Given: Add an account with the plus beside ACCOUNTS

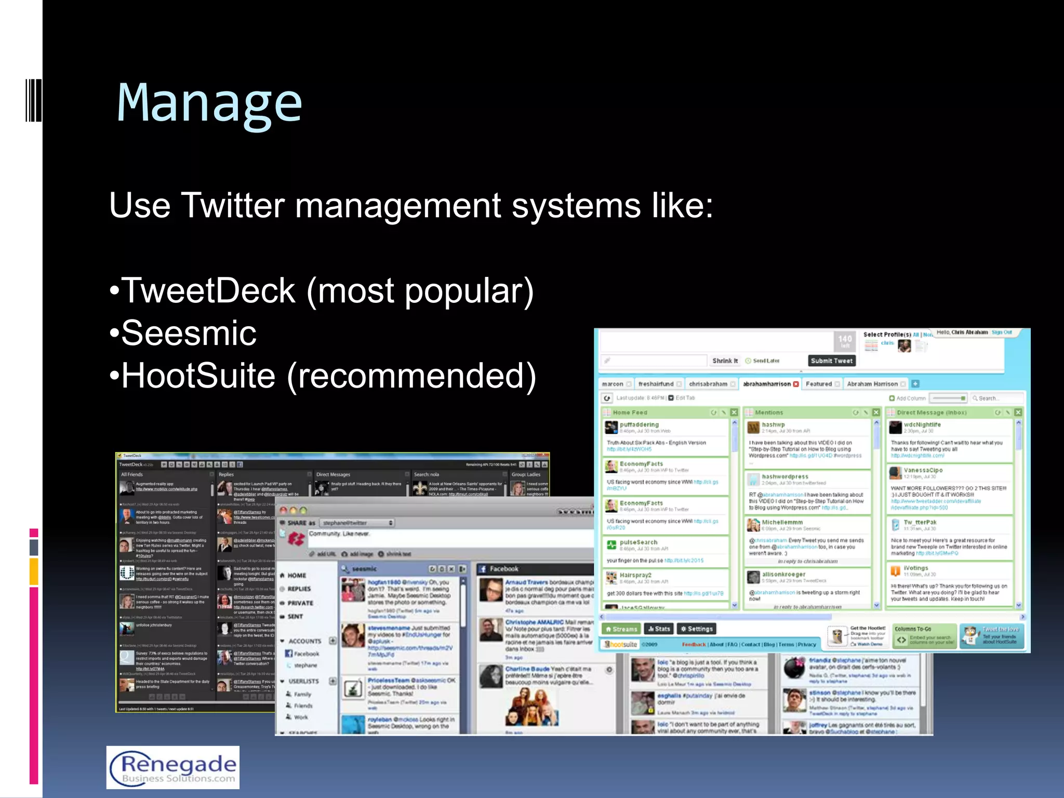Looking at the screenshot, I should [x=332, y=641].
